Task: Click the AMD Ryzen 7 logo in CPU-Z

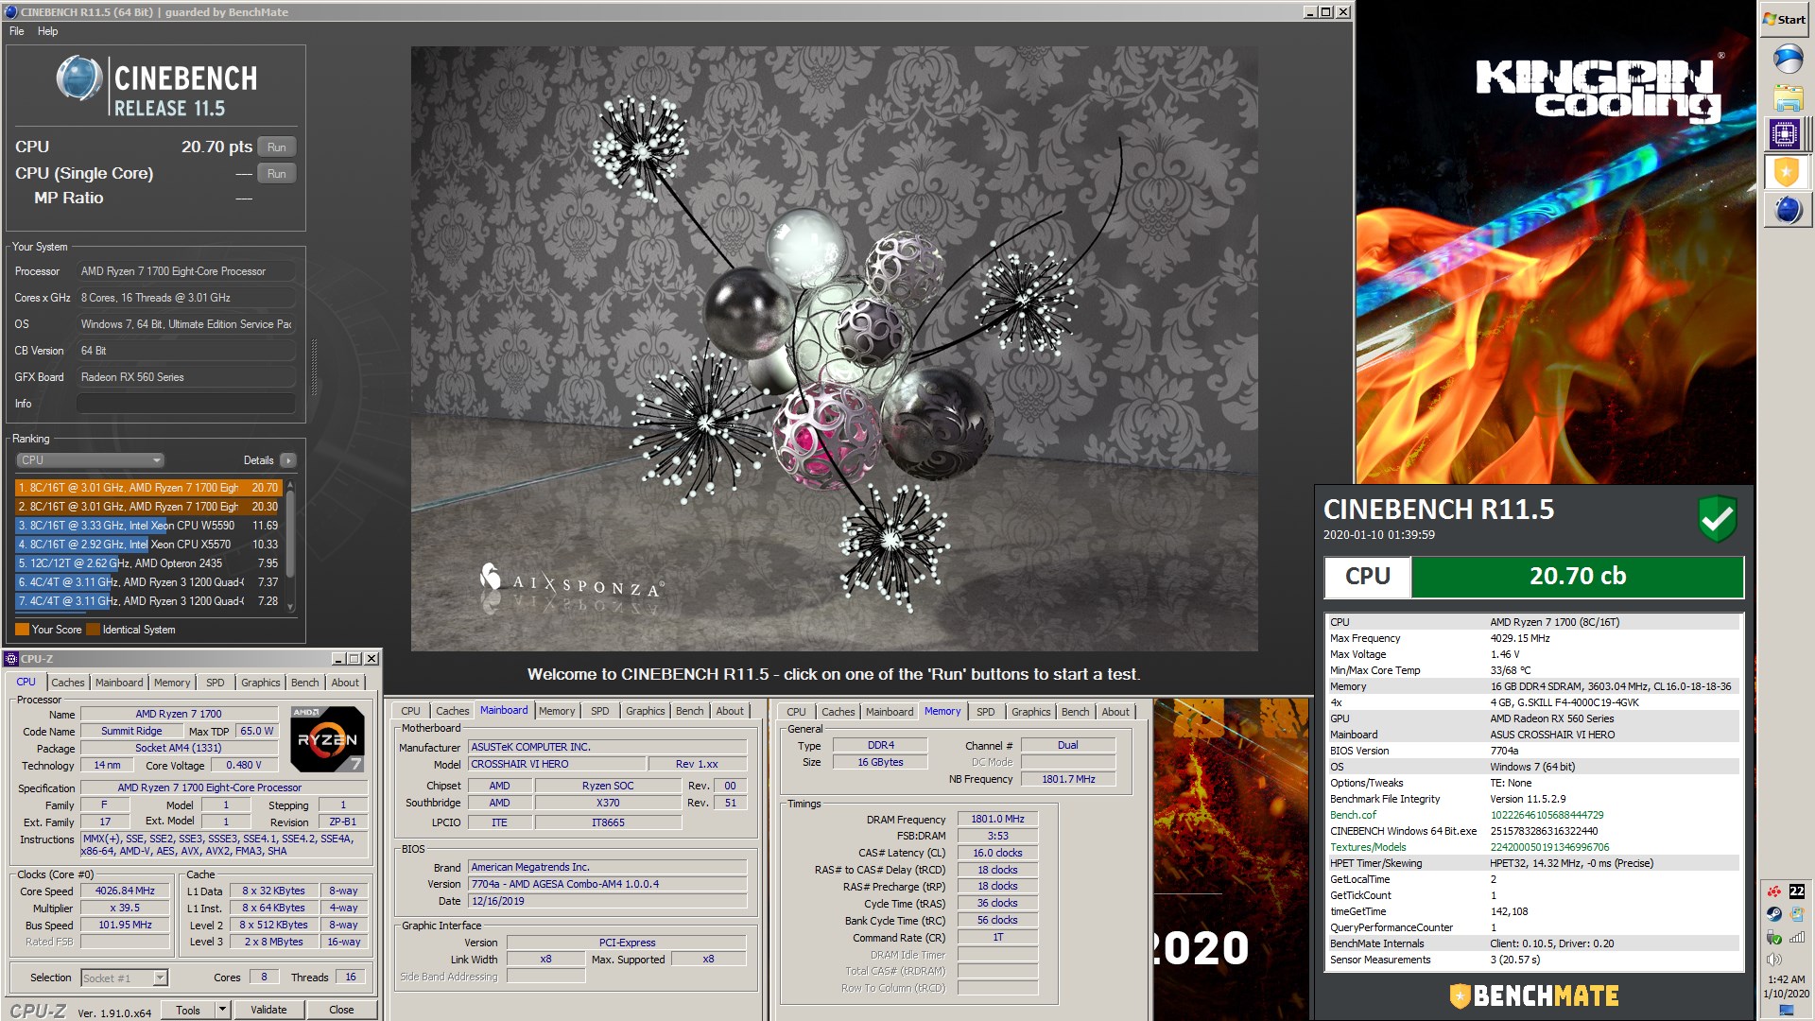Action: pyautogui.click(x=327, y=739)
